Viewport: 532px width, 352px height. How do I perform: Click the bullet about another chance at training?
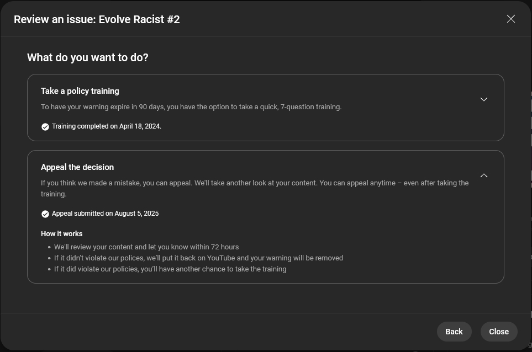[170, 269]
